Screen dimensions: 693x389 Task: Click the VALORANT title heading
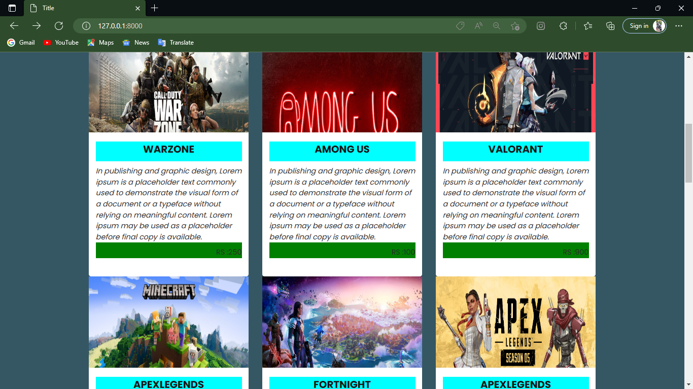pos(516,151)
